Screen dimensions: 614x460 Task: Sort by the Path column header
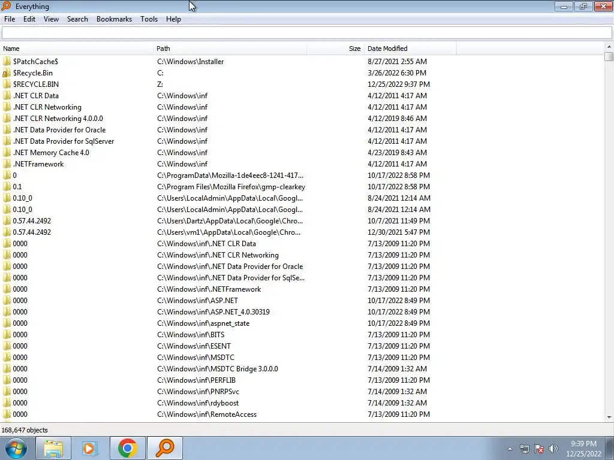[x=230, y=49]
